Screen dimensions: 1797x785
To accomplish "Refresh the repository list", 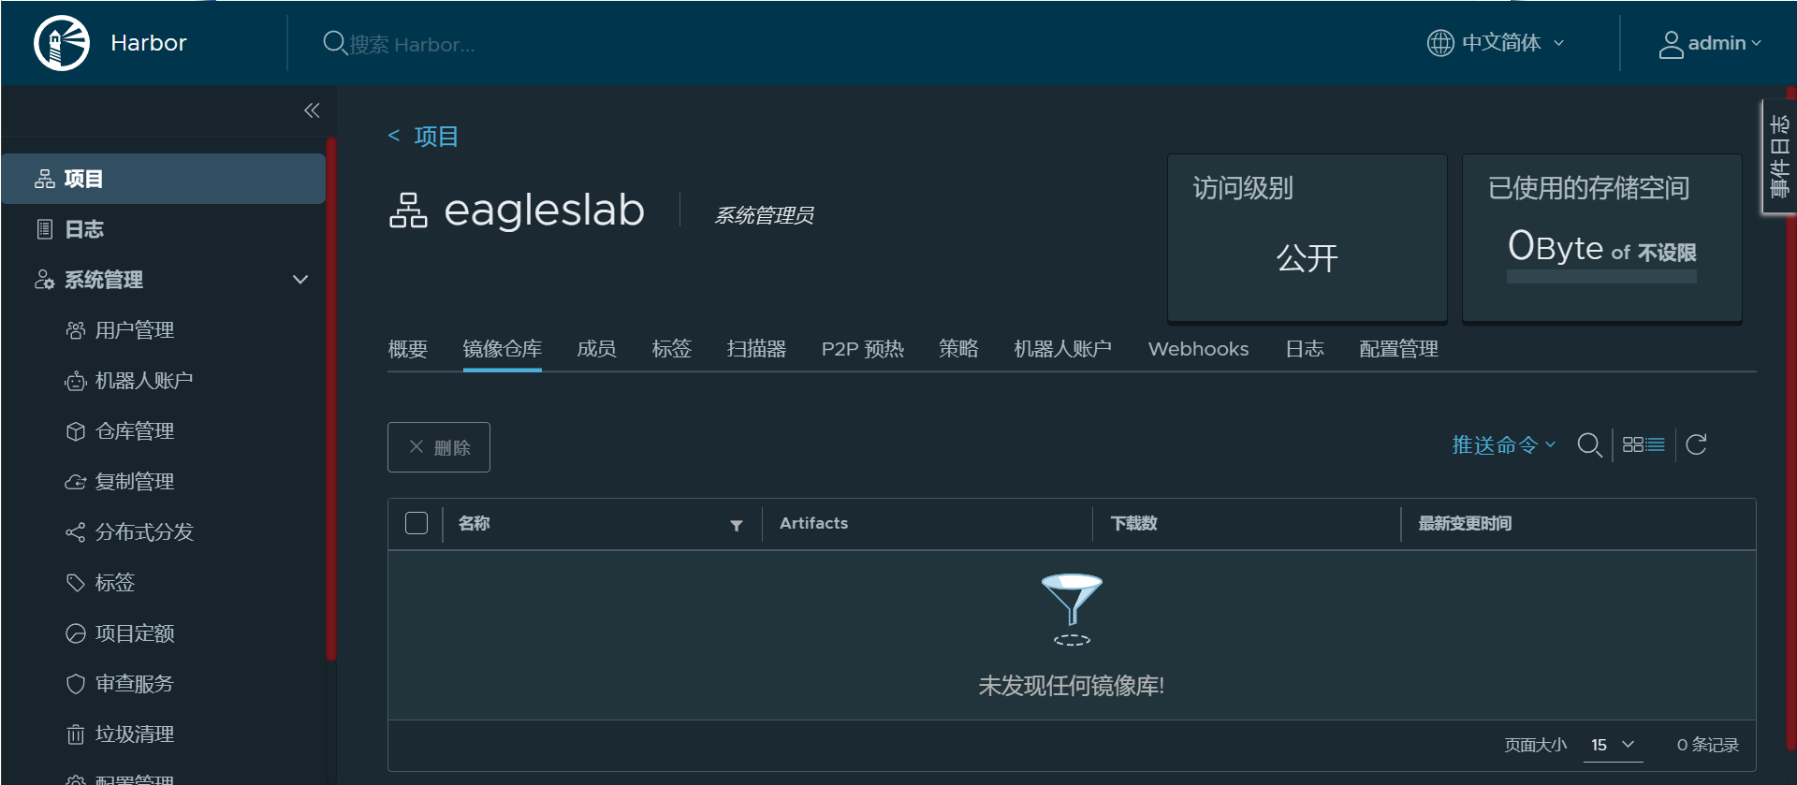I will tap(1696, 444).
